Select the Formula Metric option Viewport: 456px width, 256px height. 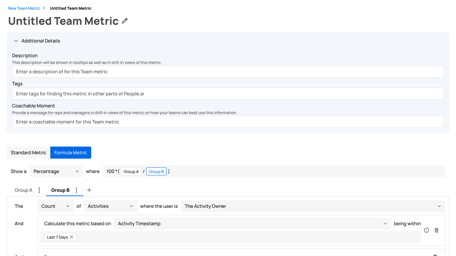tap(71, 153)
